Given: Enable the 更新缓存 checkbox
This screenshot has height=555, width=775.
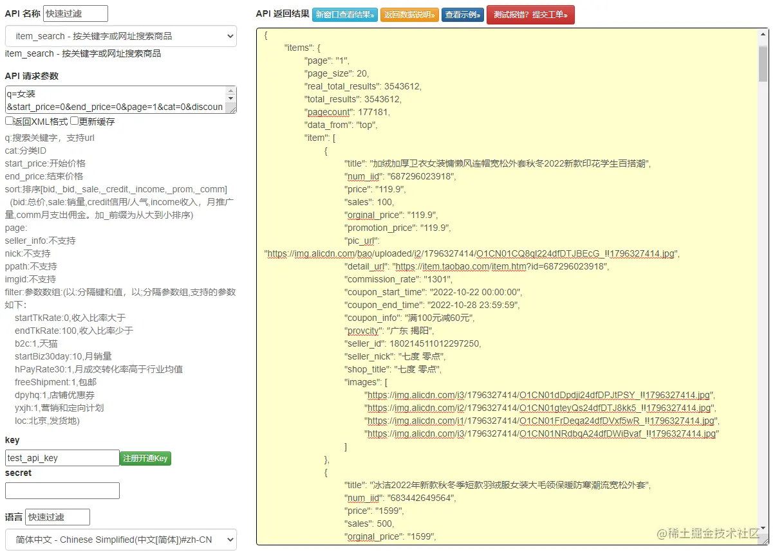Looking at the screenshot, I should point(75,121).
